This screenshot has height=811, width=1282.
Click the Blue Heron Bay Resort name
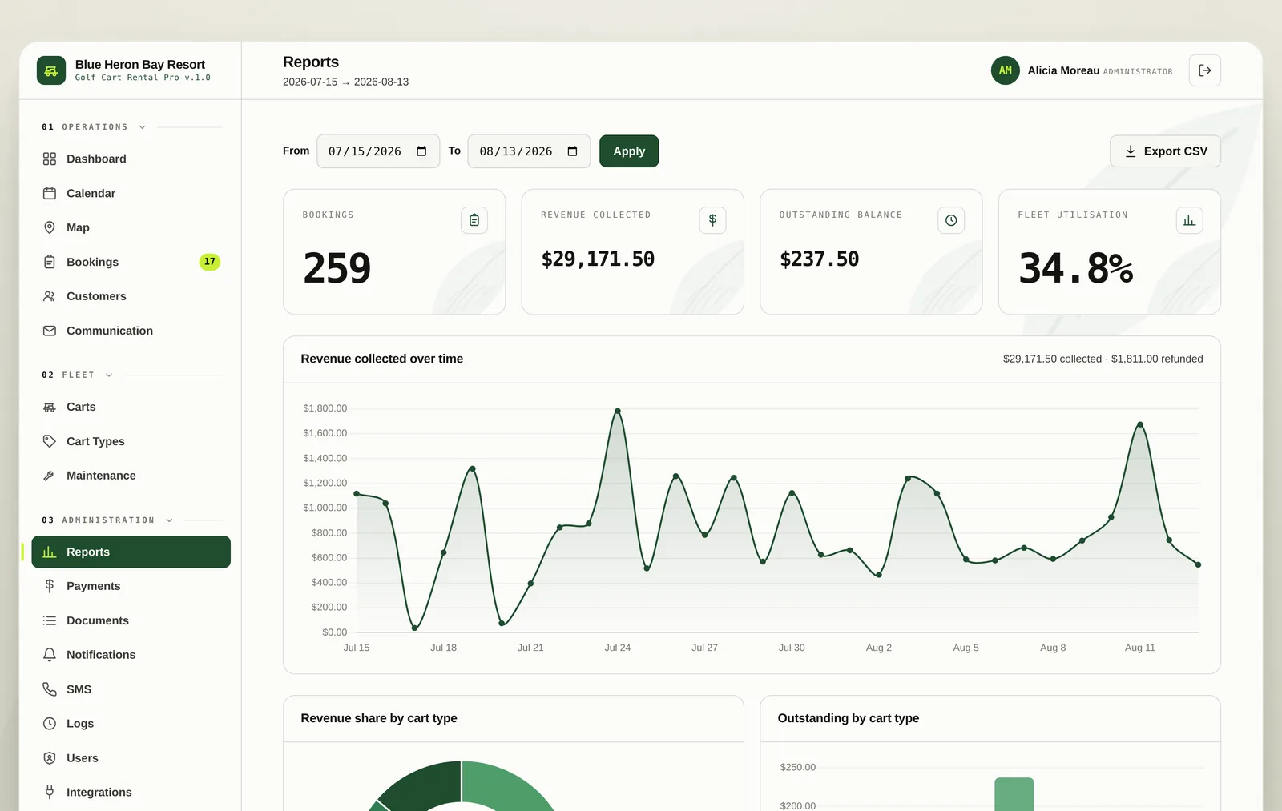[140, 64]
